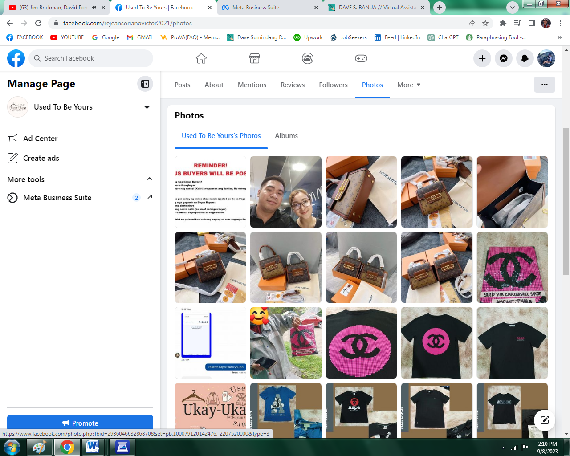The image size is (570, 456).
Task: Bookmark this page with star icon
Action: [x=485, y=23]
